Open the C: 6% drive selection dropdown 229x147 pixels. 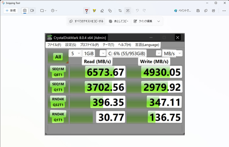coord(134,53)
